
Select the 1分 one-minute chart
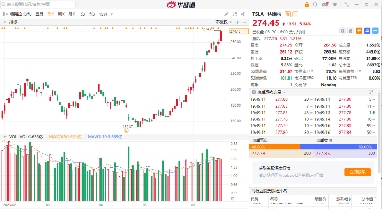[x=82, y=14]
